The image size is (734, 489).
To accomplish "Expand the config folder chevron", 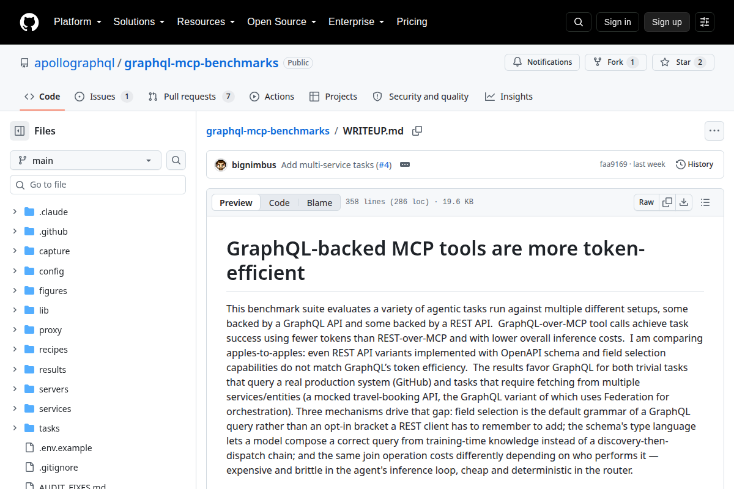I will tap(15, 271).
